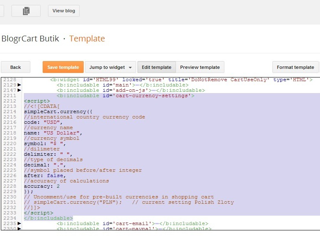
Task: Place cursor on code: "USD" line
Action: (x=43, y=122)
